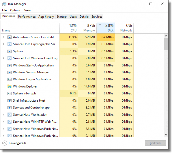Click the process list scrollbar thumb
Screen dimensions: 172x153
[x=166, y=44]
